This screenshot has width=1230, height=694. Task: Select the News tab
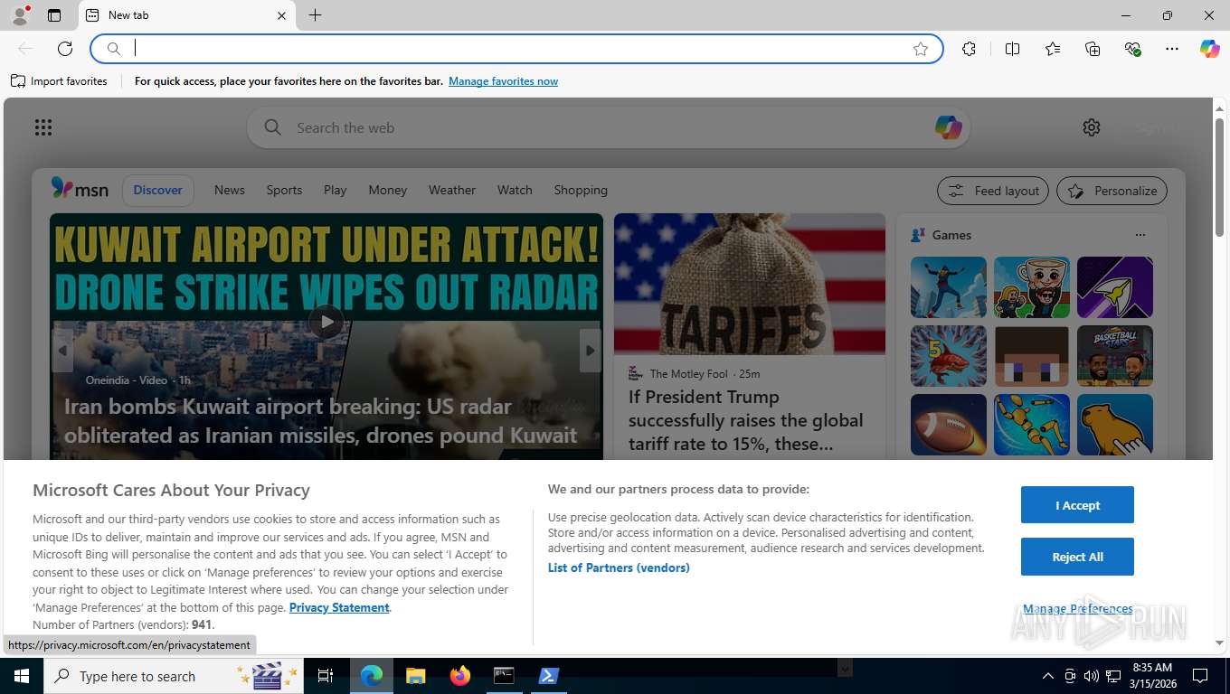coord(230,190)
